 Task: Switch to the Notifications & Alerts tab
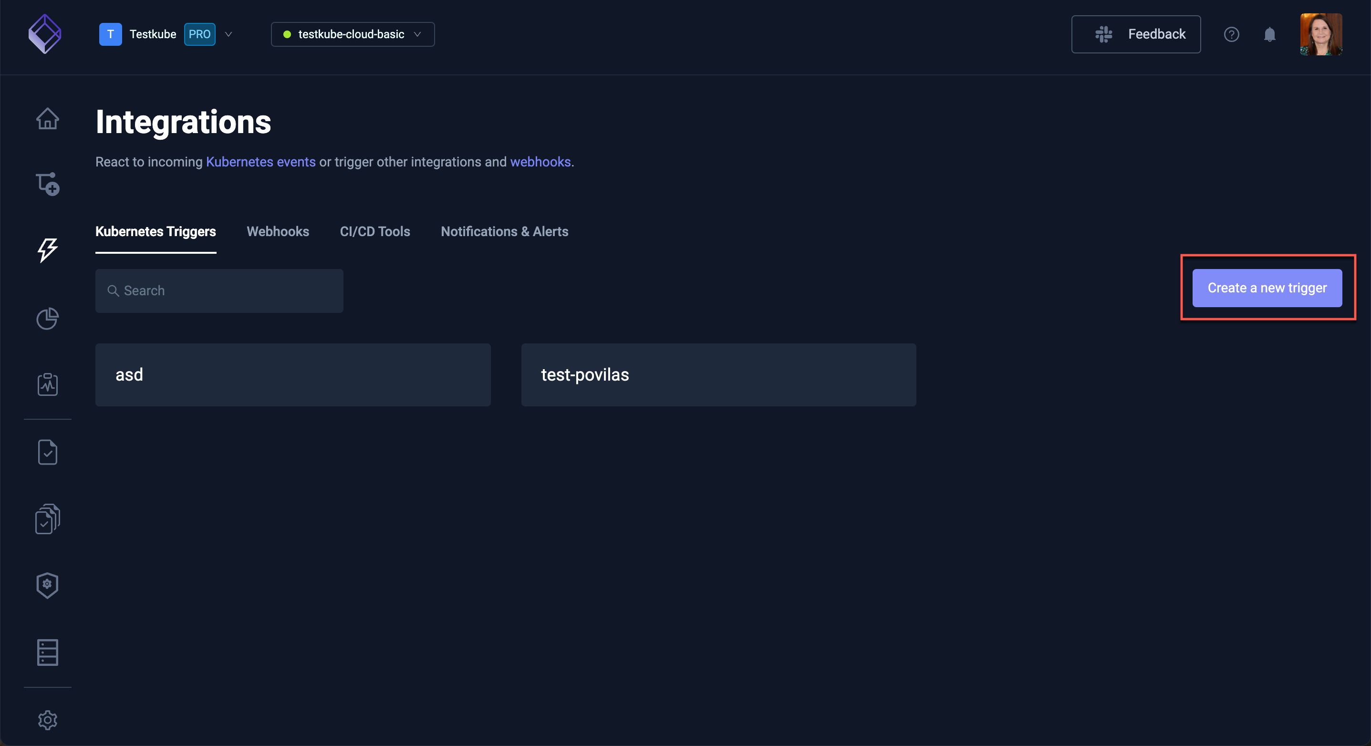(505, 231)
